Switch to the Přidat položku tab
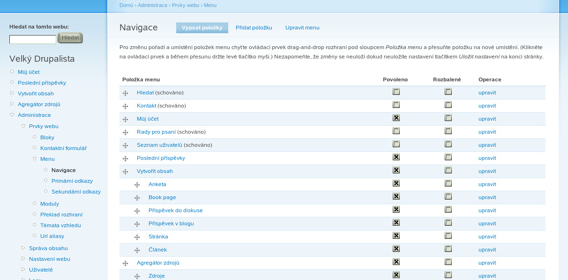 [x=254, y=28]
